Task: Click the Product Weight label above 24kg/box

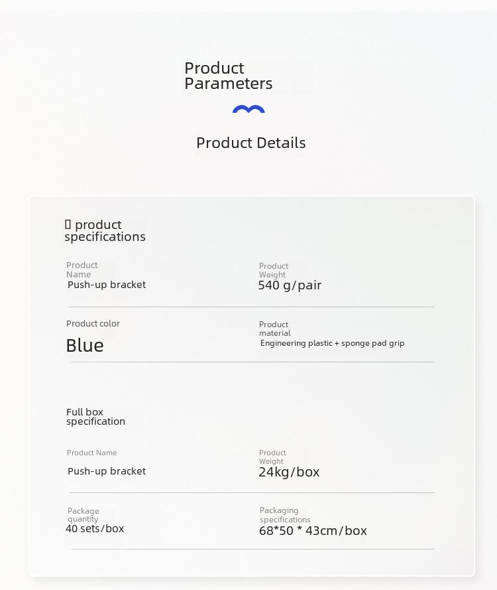Action: (x=272, y=457)
